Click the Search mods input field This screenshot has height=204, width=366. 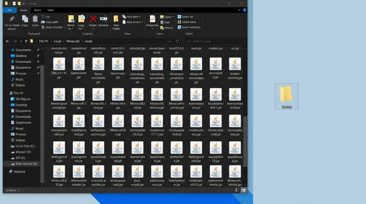214,41
